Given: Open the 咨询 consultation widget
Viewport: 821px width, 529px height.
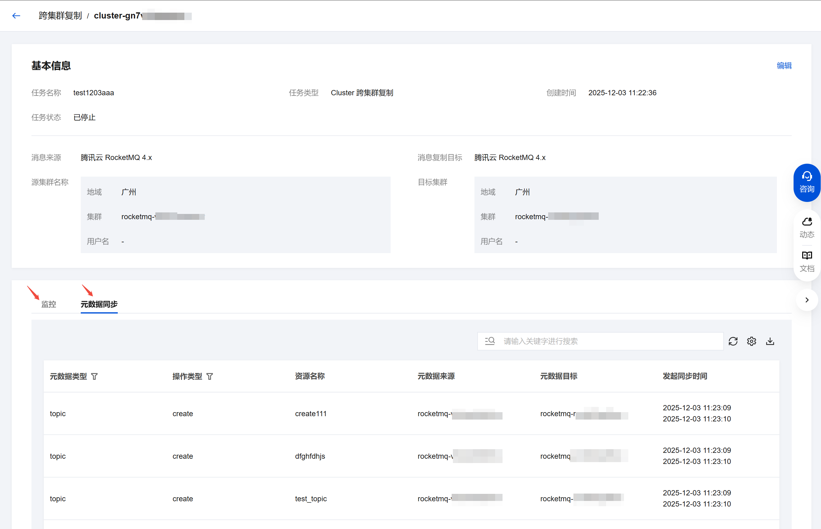Looking at the screenshot, I should coord(807,182).
